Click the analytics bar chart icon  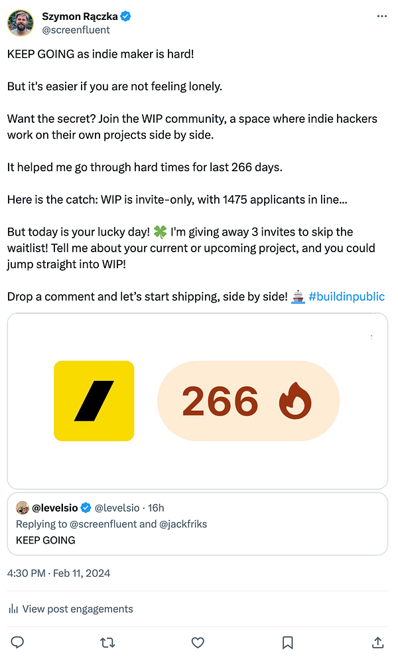[13, 609]
